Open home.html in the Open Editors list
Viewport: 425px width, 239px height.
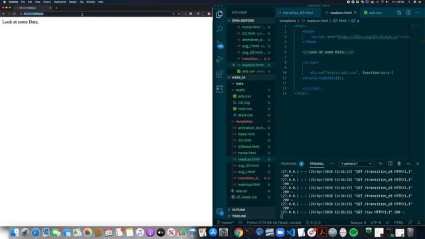(x=251, y=27)
